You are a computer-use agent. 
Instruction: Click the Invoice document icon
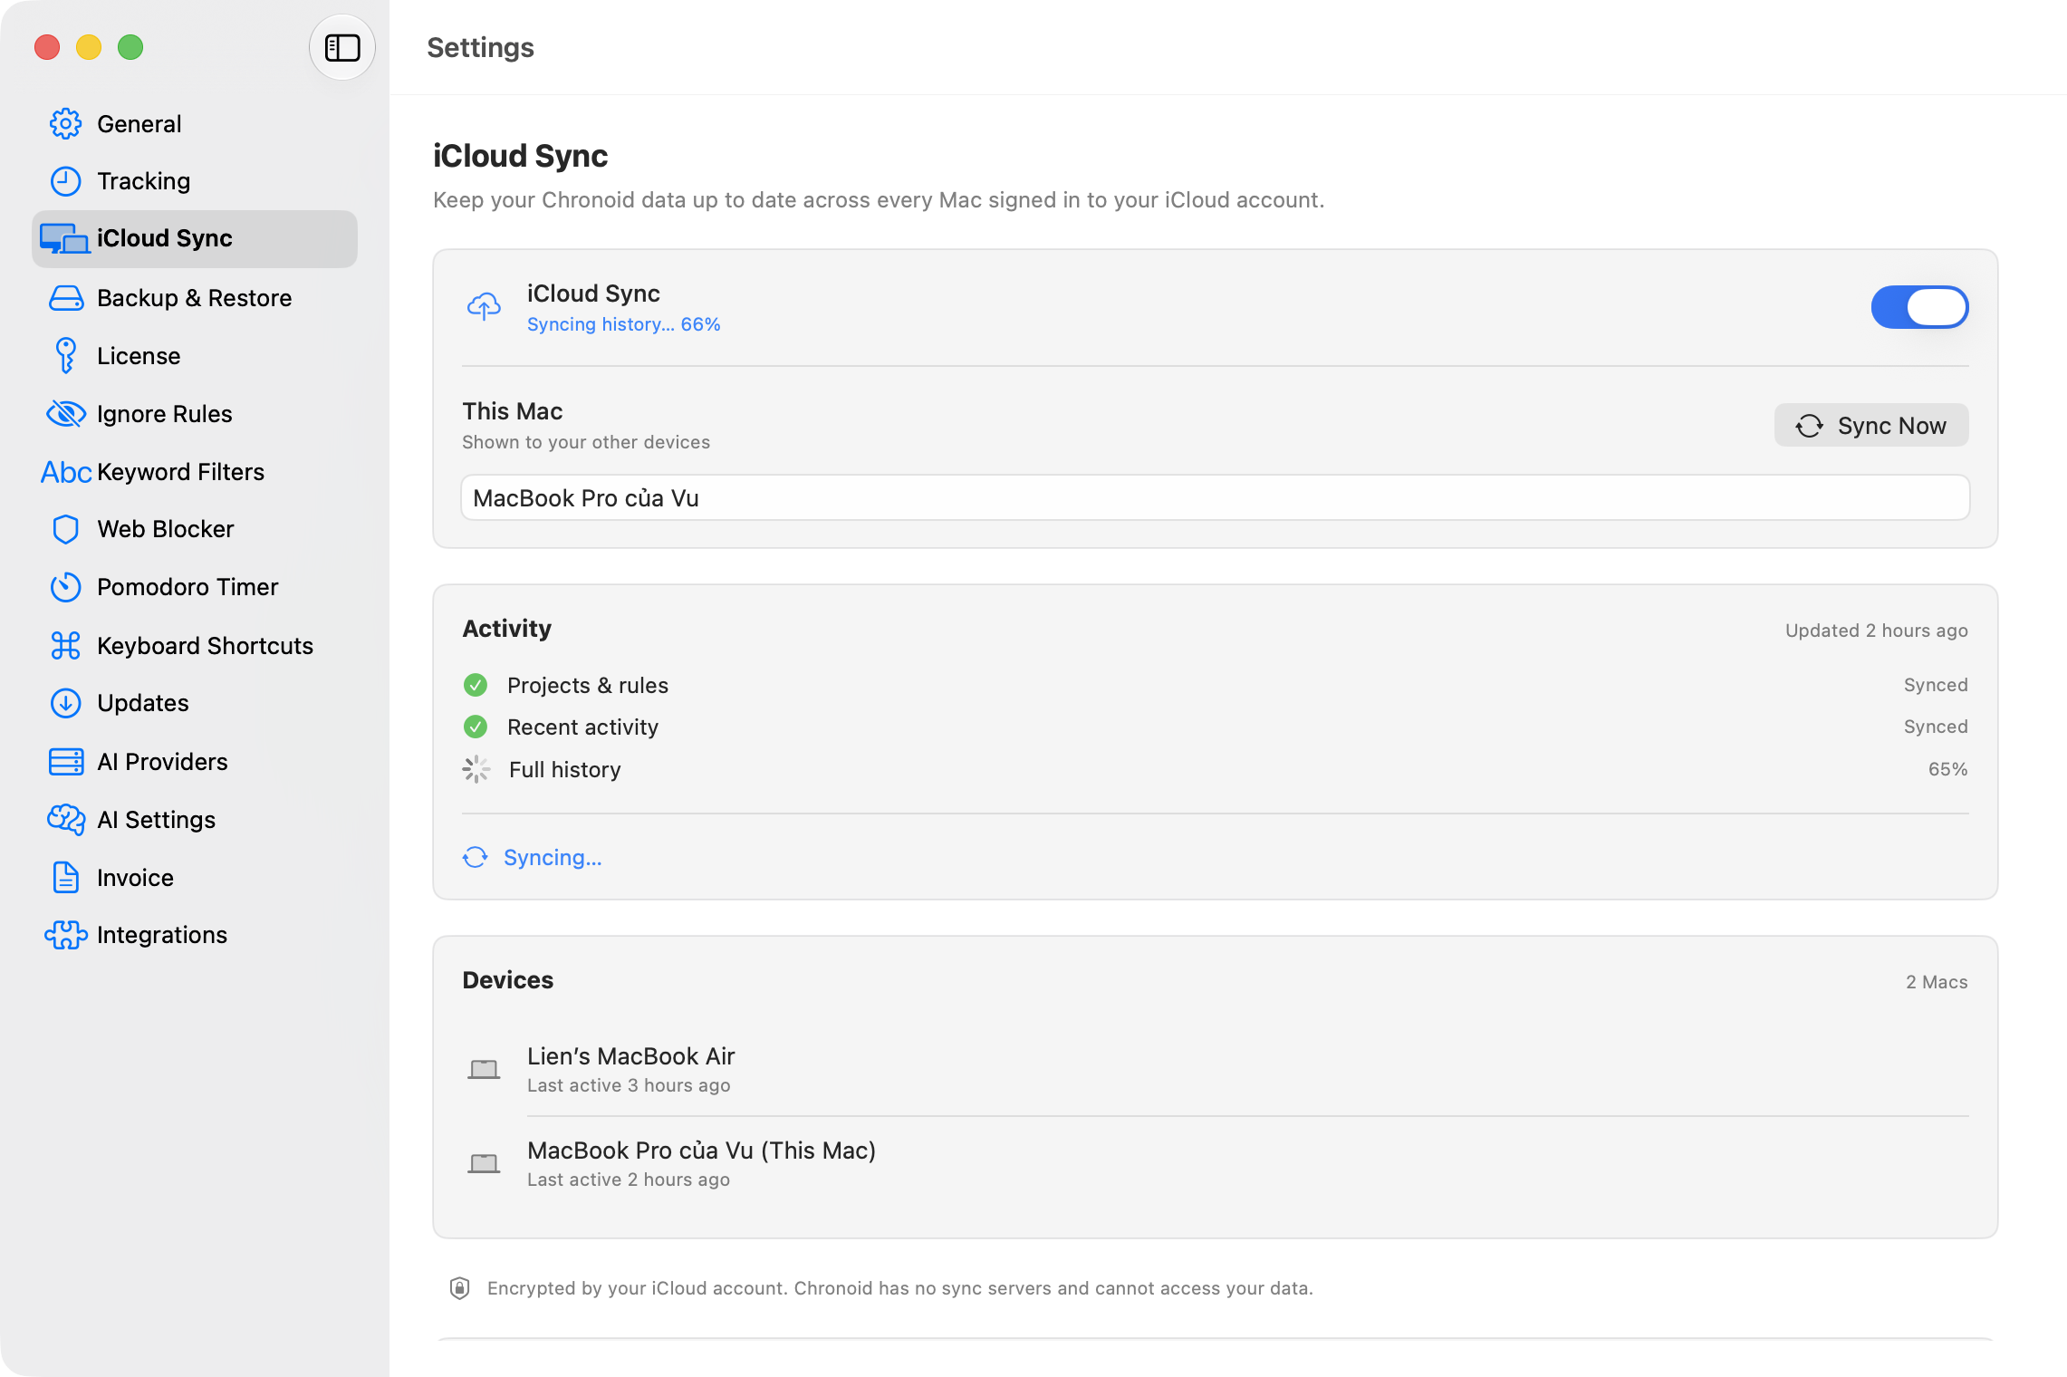(65, 878)
